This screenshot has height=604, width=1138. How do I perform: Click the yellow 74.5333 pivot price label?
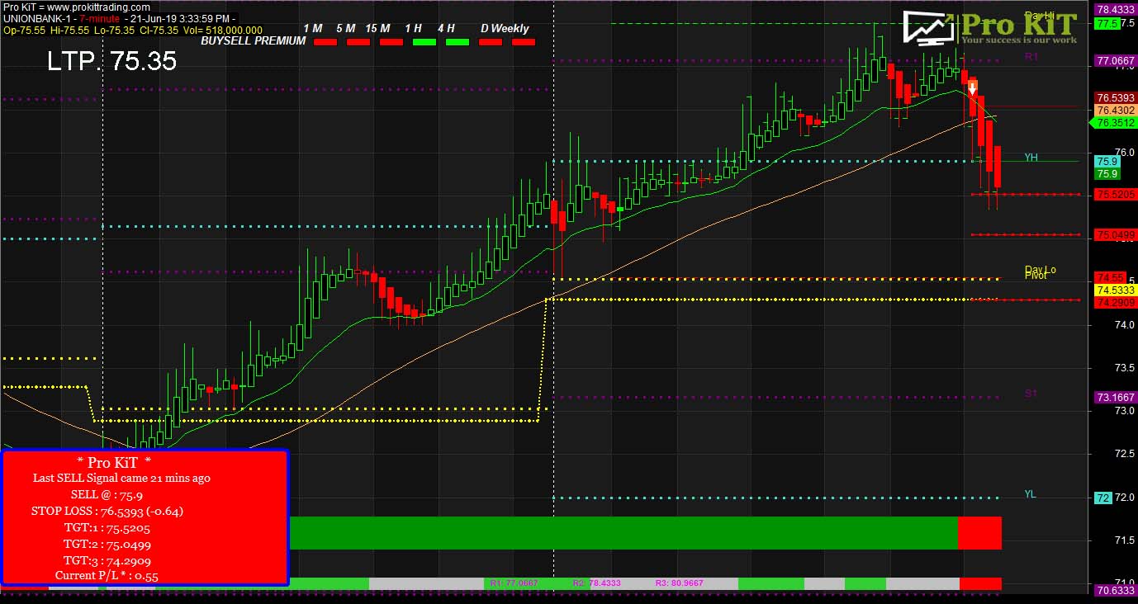click(1114, 290)
